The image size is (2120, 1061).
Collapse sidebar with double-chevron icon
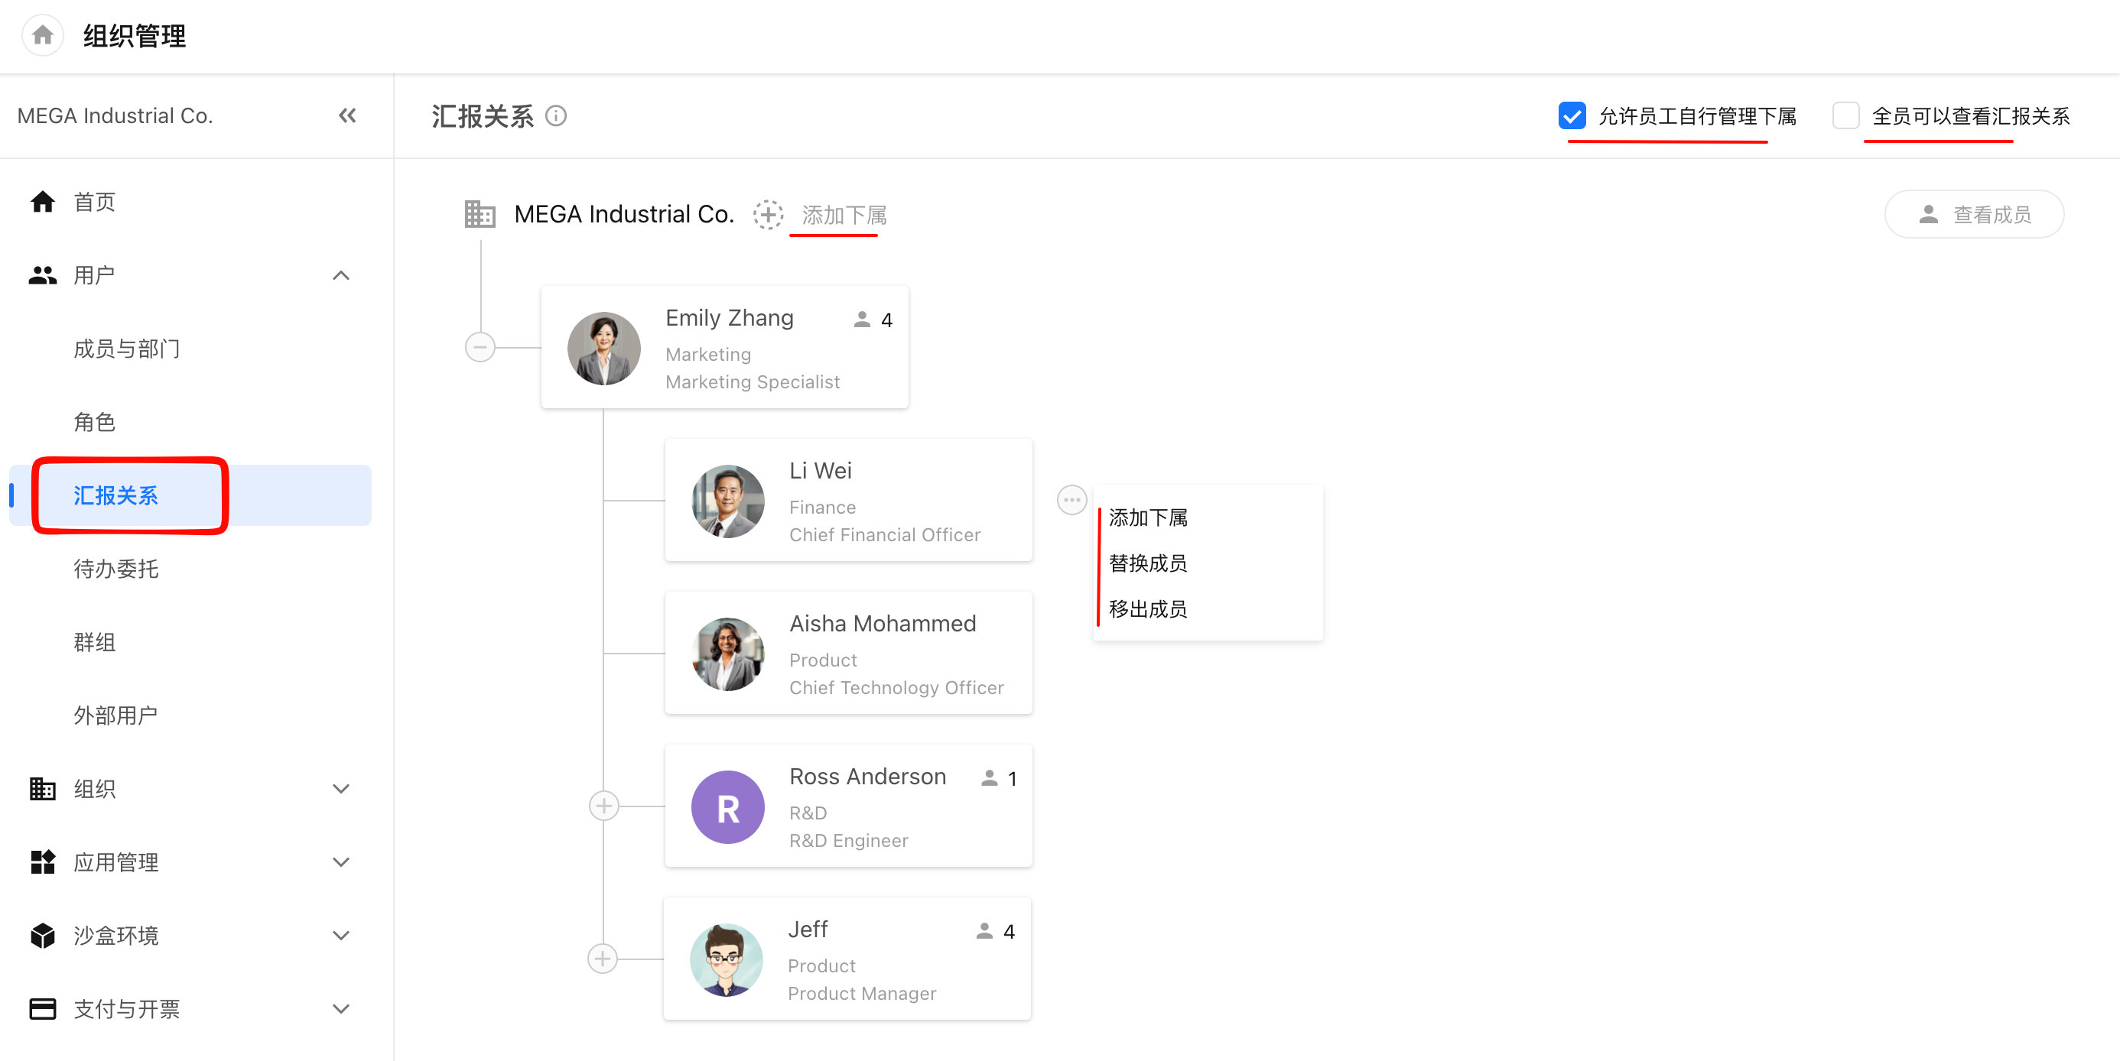(x=347, y=116)
